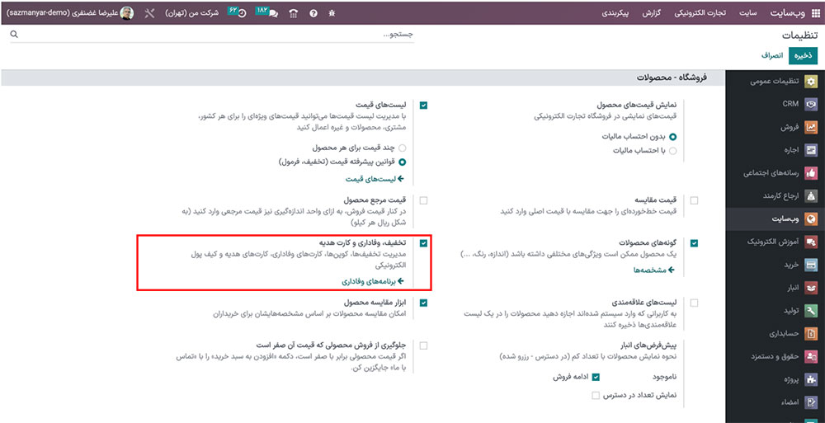The image size is (825, 423).
Task: Select the با احتساب مالیات radio option
Action: 673,151
